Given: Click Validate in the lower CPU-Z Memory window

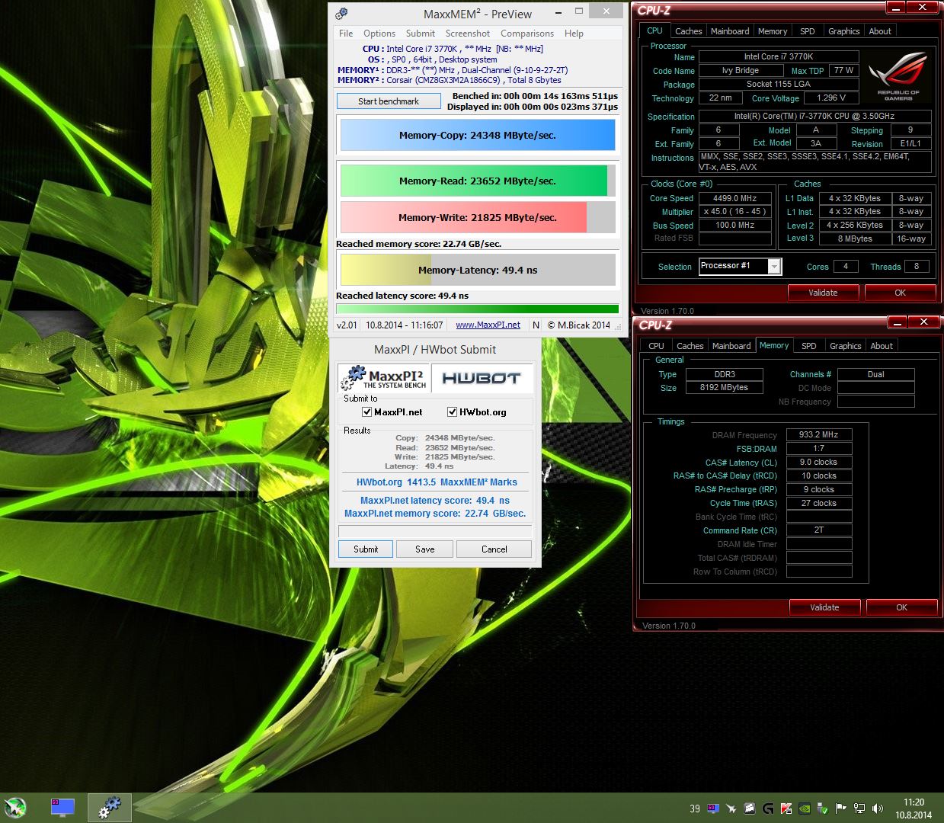Looking at the screenshot, I should pyautogui.click(x=824, y=607).
